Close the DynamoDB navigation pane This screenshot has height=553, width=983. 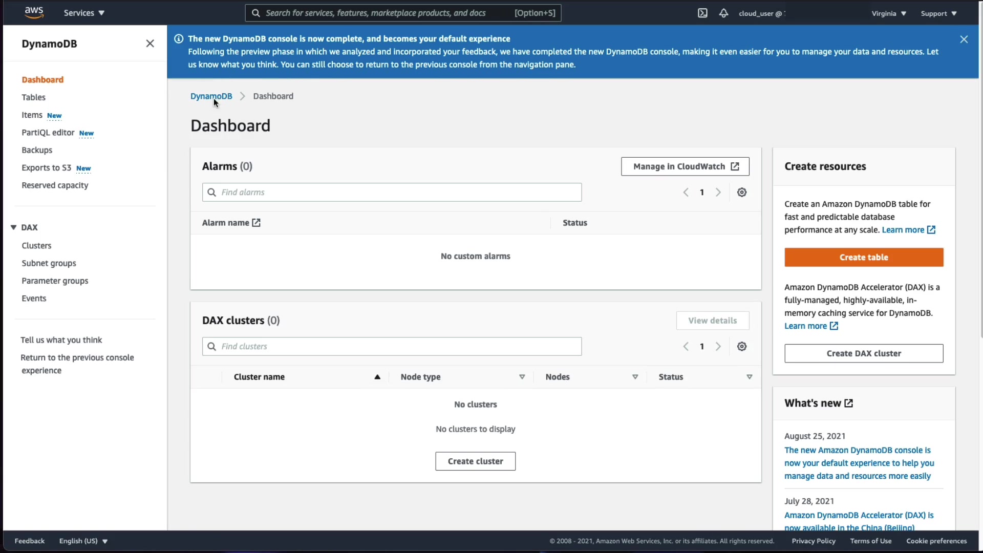coord(150,44)
